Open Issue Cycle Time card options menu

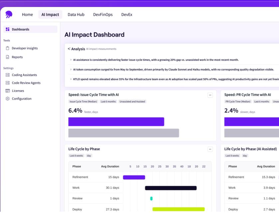[210, 95]
